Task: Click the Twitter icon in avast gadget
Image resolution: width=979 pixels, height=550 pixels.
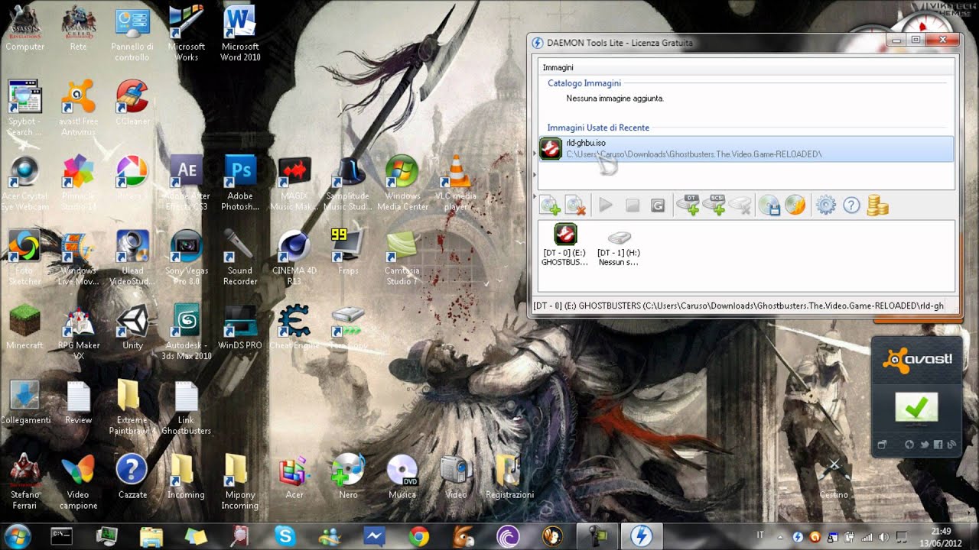Action: click(924, 445)
